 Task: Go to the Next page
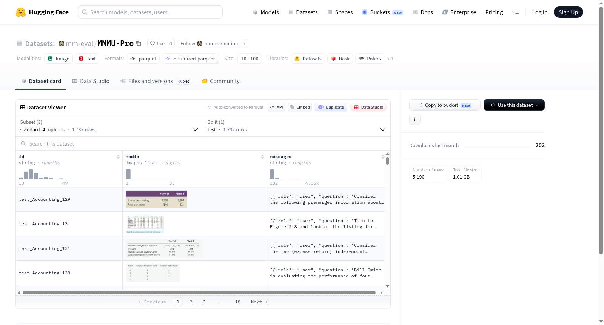(x=259, y=302)
